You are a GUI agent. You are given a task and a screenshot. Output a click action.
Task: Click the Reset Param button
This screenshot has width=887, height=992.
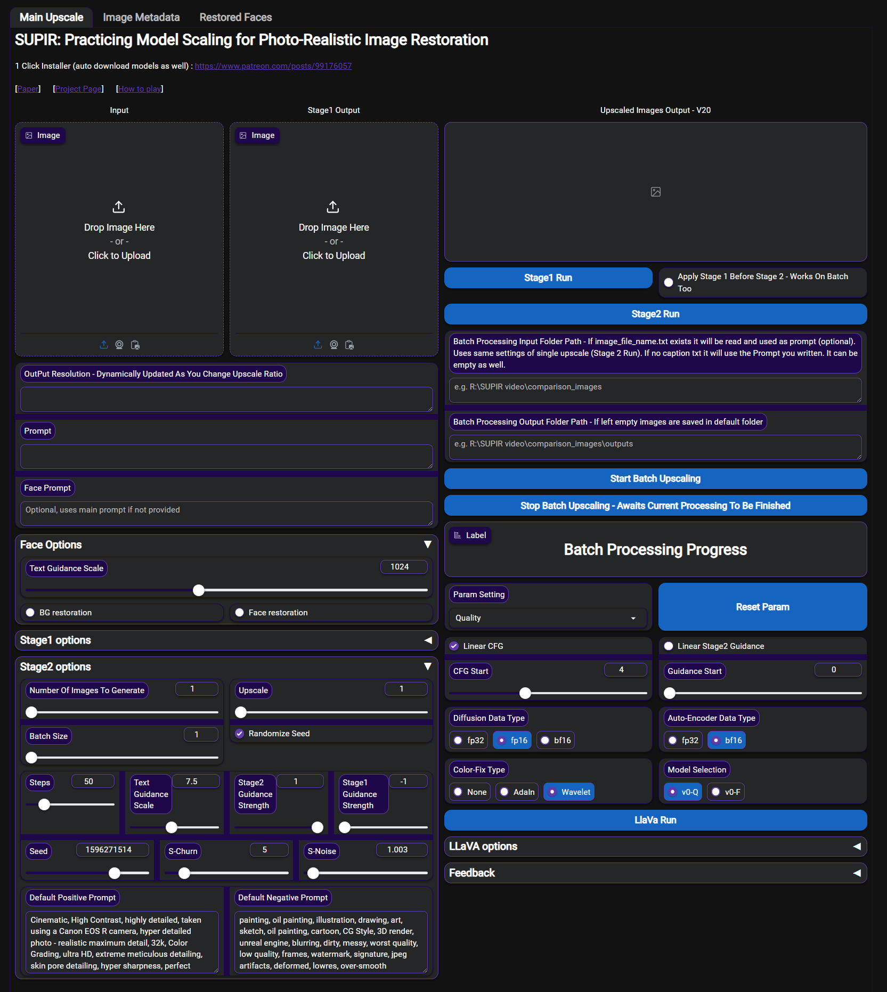click(763, 607)
